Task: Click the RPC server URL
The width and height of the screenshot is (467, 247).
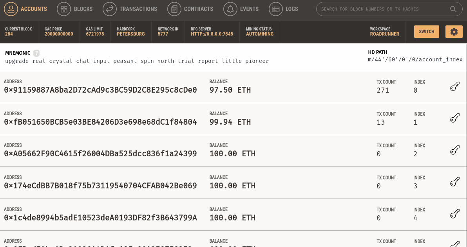Action: 212,34
